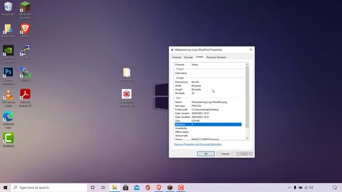The width and height of the screenshot is (342, 192).
Task: Open the Recycle Bin desktop icon
Action: [x=9, y=9]
